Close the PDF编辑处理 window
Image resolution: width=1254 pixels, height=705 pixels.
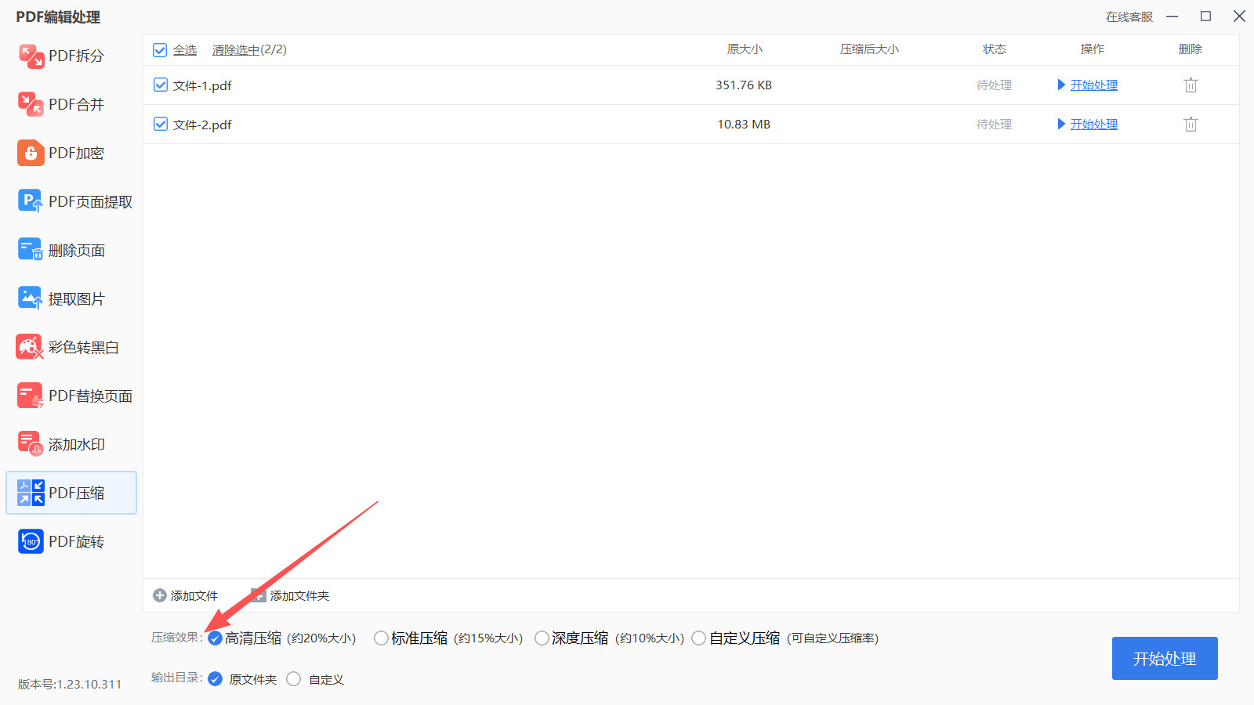tap(1239, 16)
